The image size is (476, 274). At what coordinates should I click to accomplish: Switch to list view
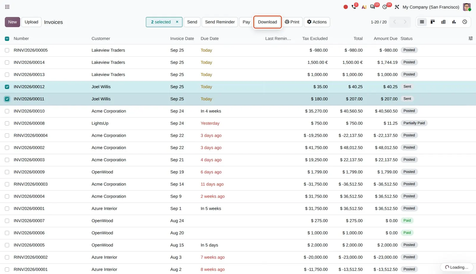pyautogui.click(x=422, y=22)
